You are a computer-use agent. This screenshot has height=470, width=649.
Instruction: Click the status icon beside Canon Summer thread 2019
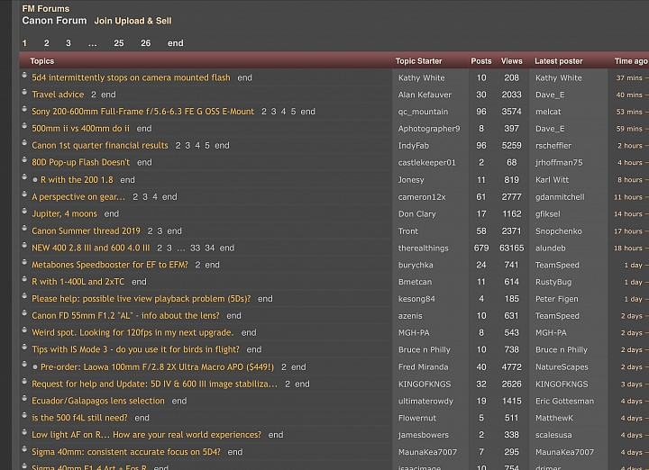[24, 228]
